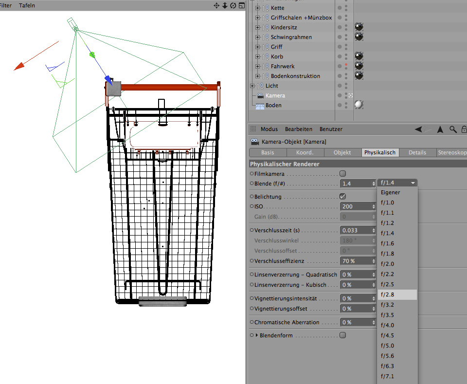Click the back arrow in attribute manager
Image resolution: width=467 pixels, height=384 pixels.
coord(419,129)
